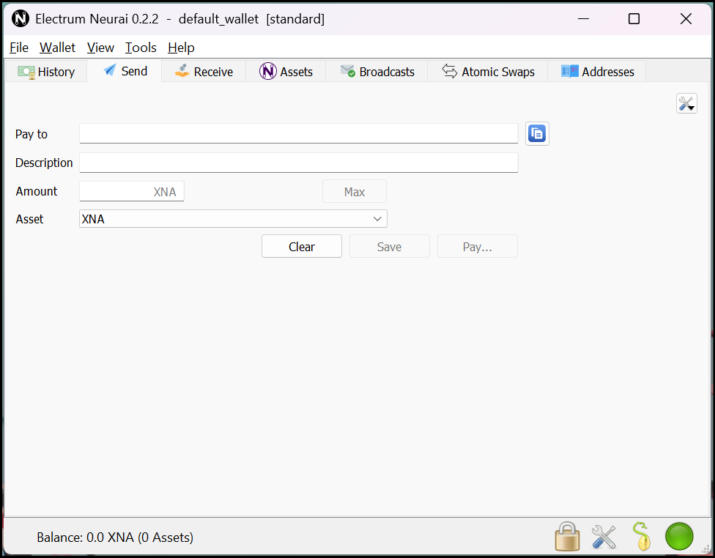Paste address using the clipboard icon

(x=537, y=133)
